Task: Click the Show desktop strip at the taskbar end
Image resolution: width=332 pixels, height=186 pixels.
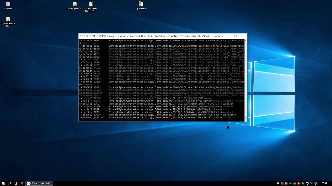Action: pyautogui.click(x=331, y=183)
